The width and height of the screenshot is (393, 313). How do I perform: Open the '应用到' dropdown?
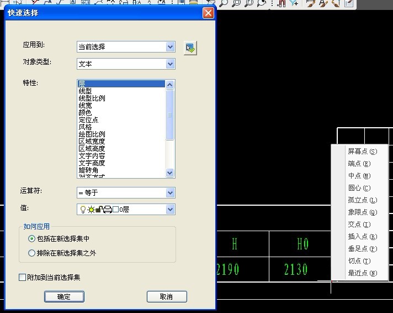(x=170, y=47)
